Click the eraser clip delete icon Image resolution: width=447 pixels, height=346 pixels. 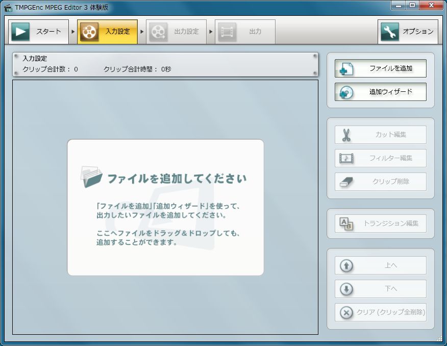pyautogui.click(x=346, y=182)
